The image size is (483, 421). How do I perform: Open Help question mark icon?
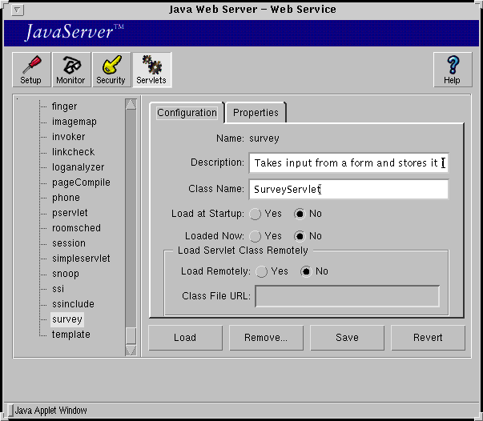[x=453, y=70]
